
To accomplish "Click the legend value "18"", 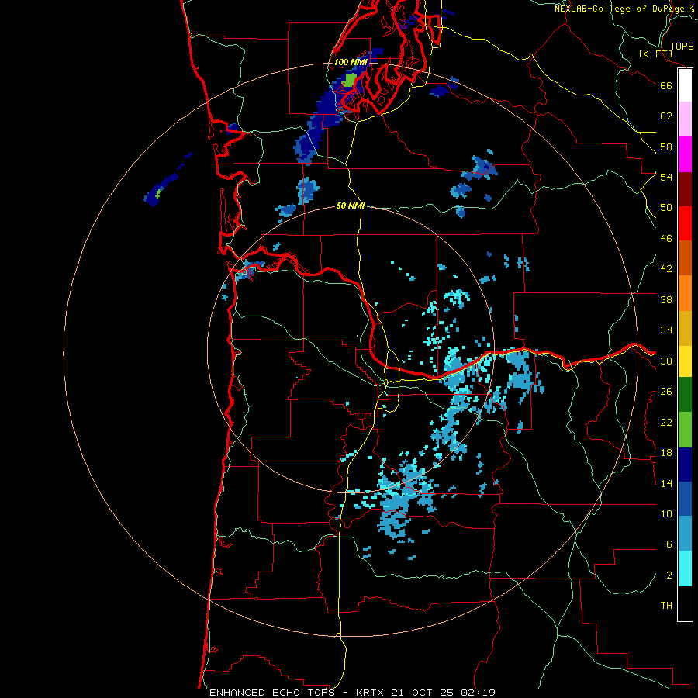I will [x=666, y=453].
